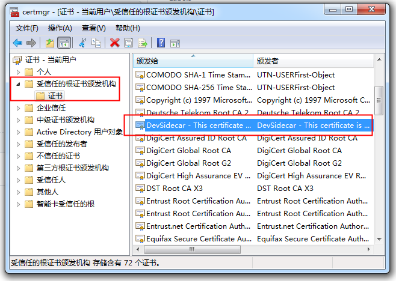Viewport: 396px width, 281px height.
Task: Expand the 第三方根证书颁发机构 node
Action: pyautogui.click(x=18, y=168)
